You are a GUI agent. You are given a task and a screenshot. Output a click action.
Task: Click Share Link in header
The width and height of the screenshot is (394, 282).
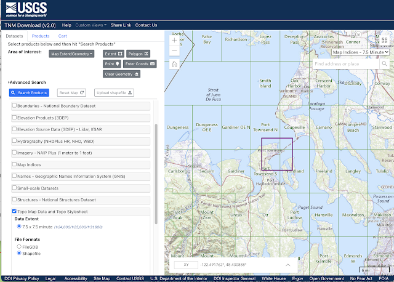click(x=121, y=25)
